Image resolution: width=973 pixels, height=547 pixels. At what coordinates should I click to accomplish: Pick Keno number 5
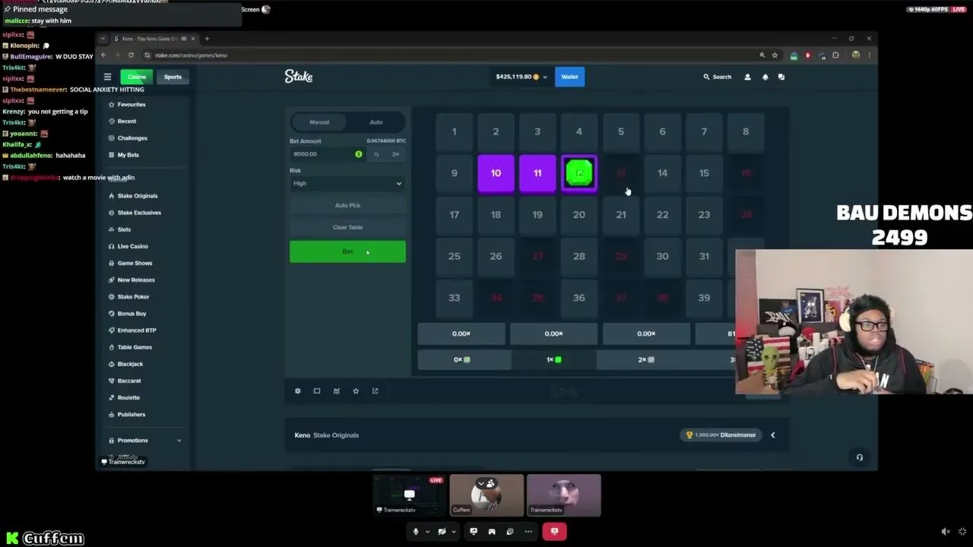pos(621,131)
